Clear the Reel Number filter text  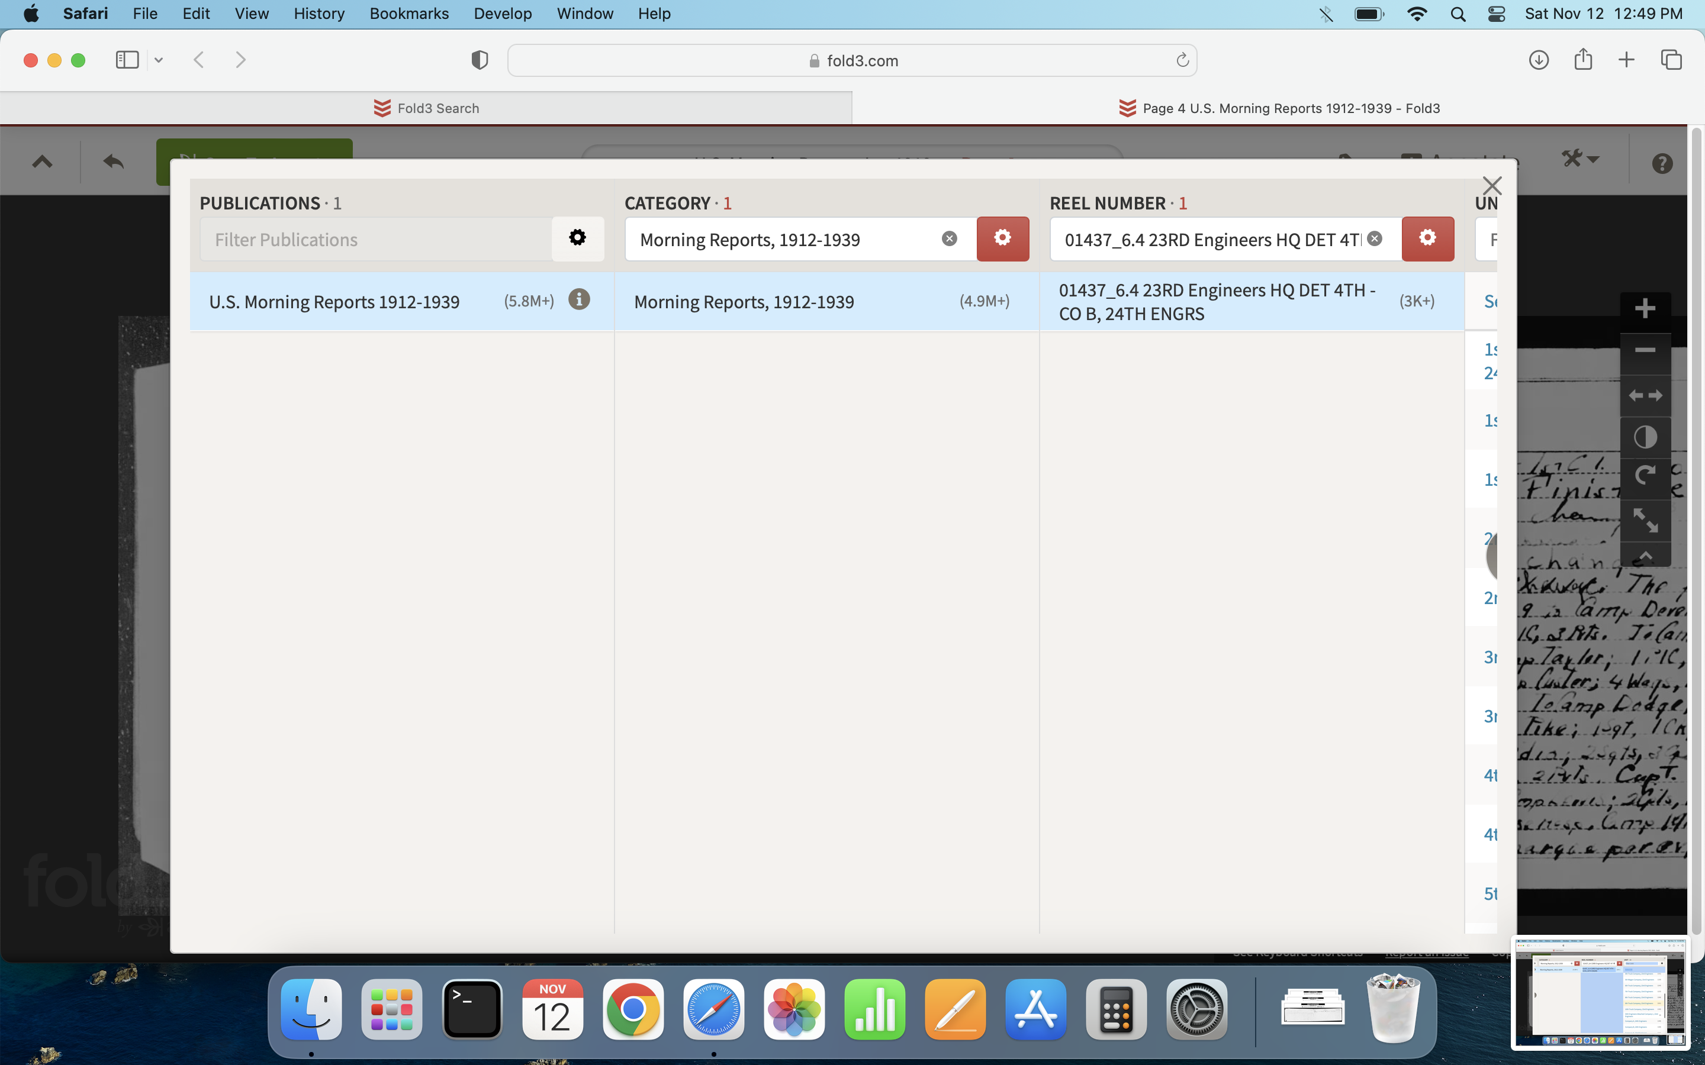[x=1374, y=239]
